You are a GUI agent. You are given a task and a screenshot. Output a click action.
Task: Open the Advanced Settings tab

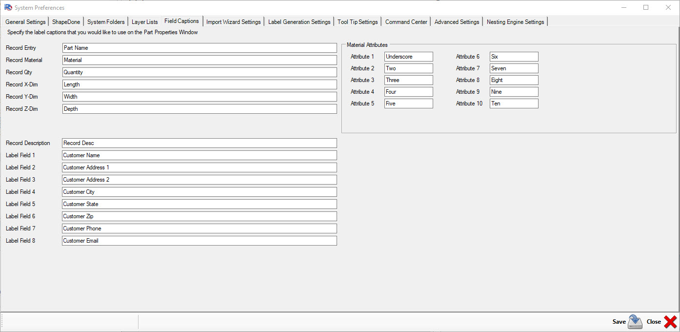(x=456, y=21)
